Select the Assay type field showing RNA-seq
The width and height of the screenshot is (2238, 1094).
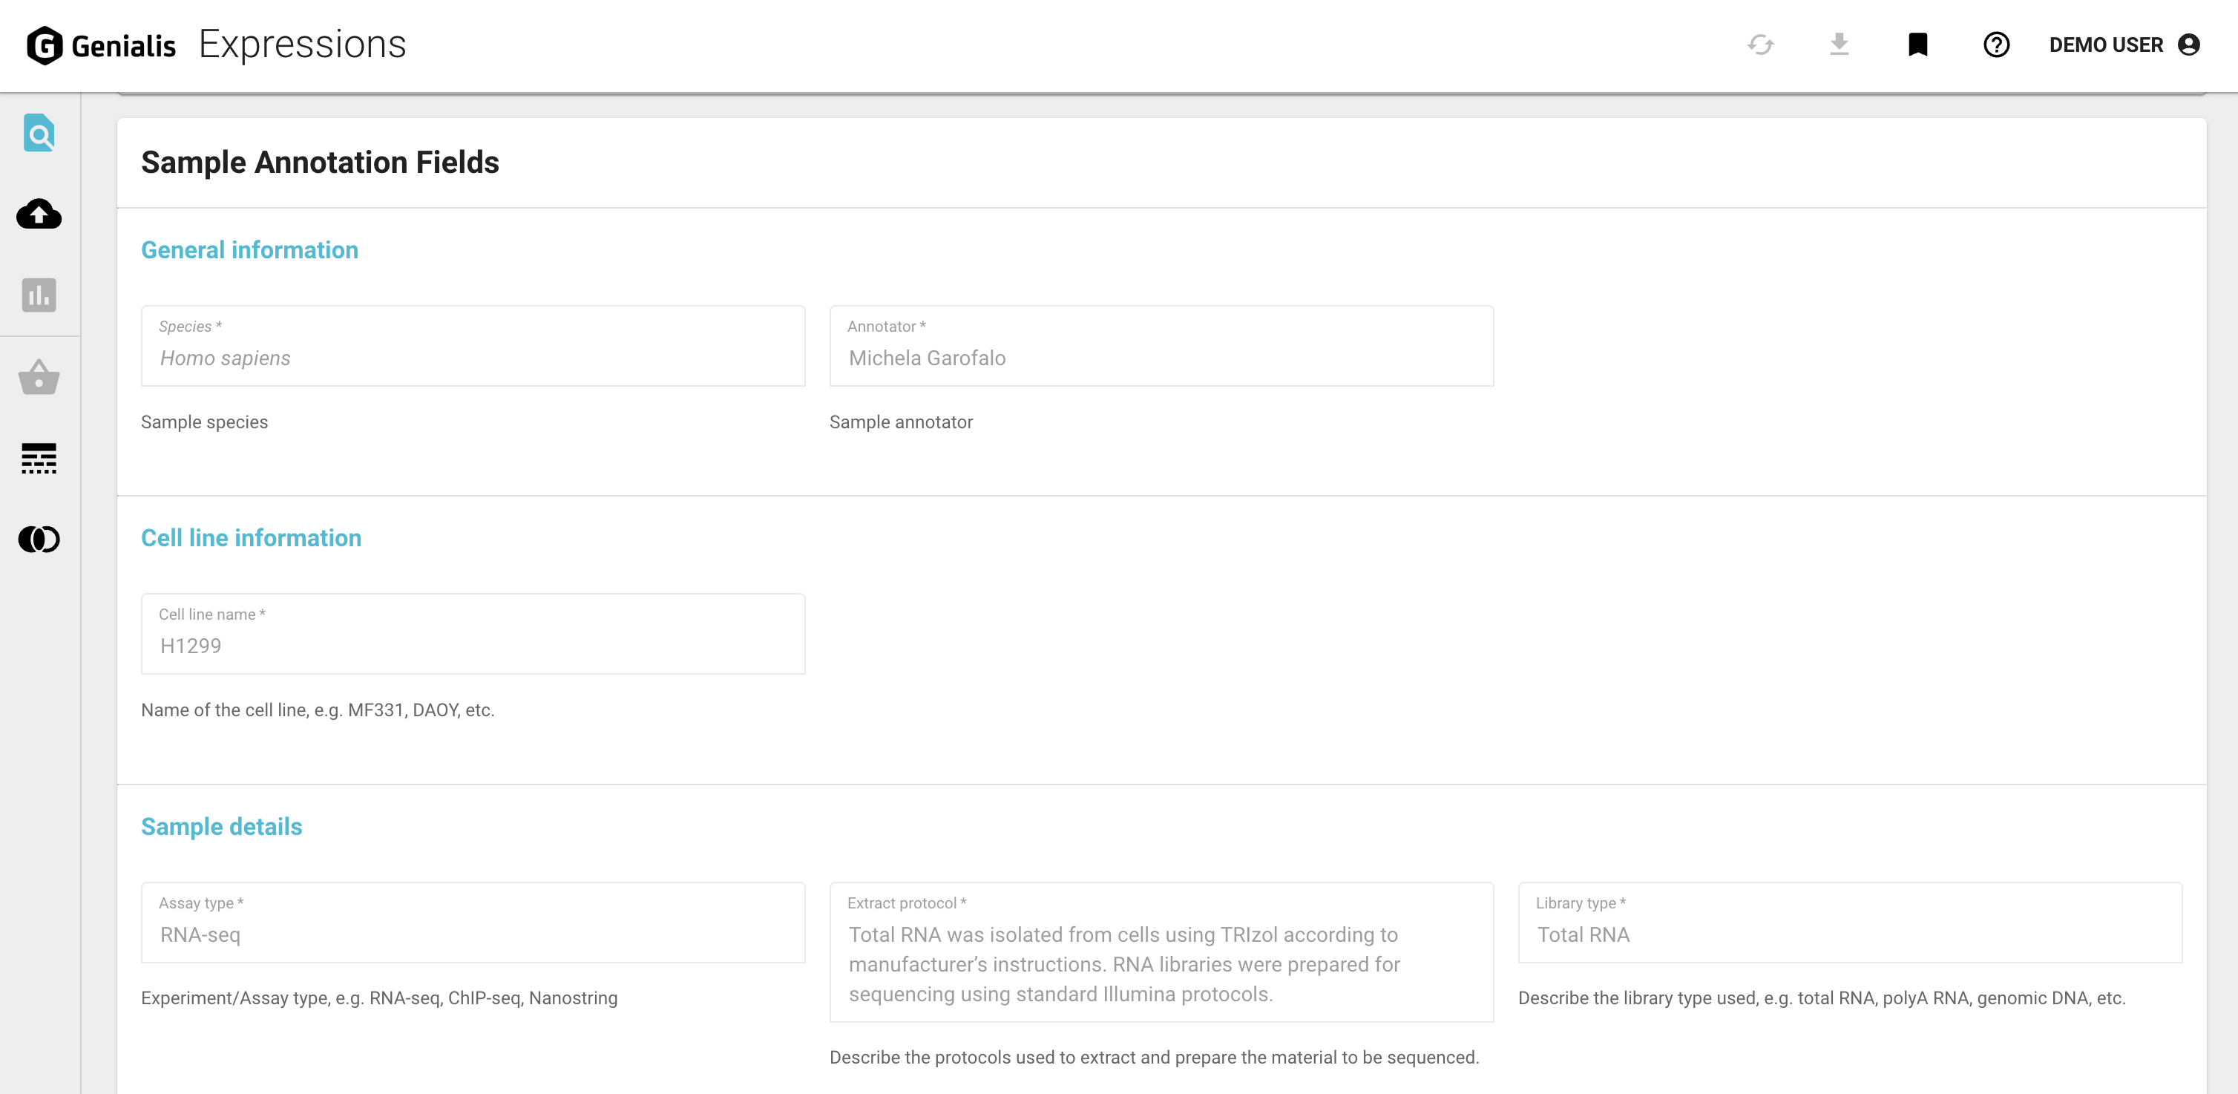473,934
